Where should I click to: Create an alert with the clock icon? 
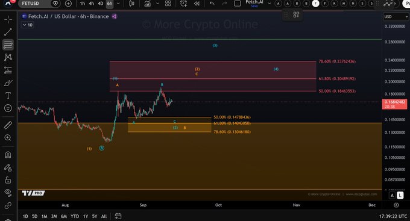(x=183, y=4)
